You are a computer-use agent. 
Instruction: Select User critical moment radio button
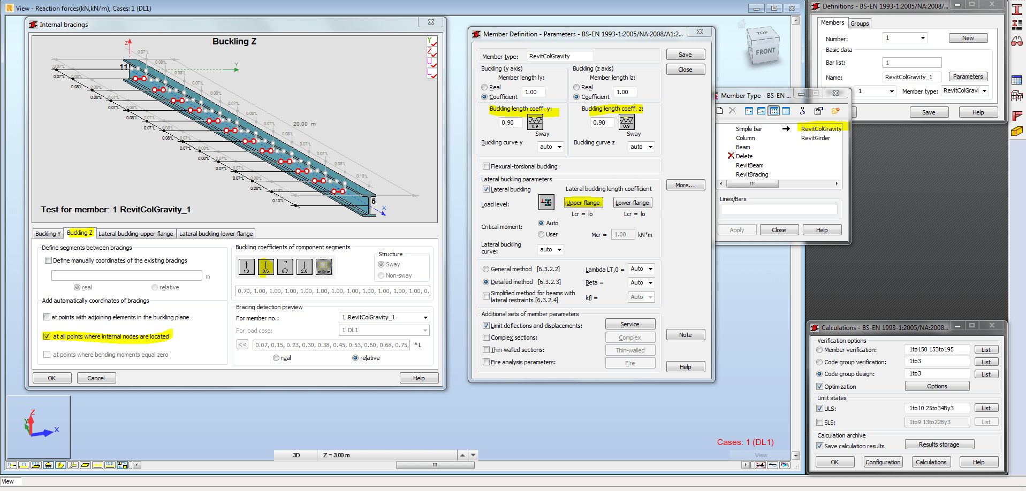541,234
